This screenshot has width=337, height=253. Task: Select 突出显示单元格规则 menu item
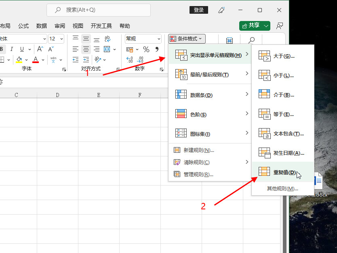point(210,55)
